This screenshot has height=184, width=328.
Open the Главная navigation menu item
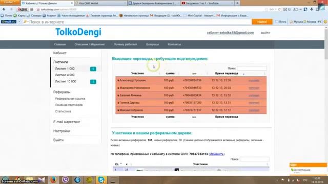pyautogui.click(x=60, y=44)
